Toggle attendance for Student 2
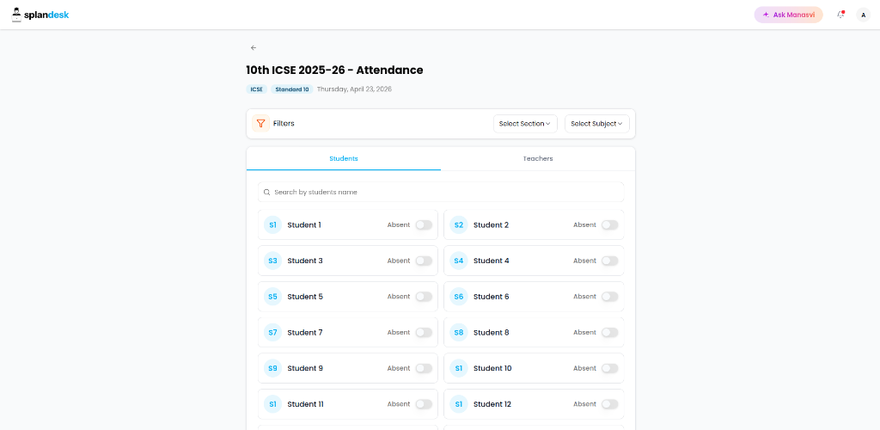This screenshot has width=880, height=430. pos(609,225)
